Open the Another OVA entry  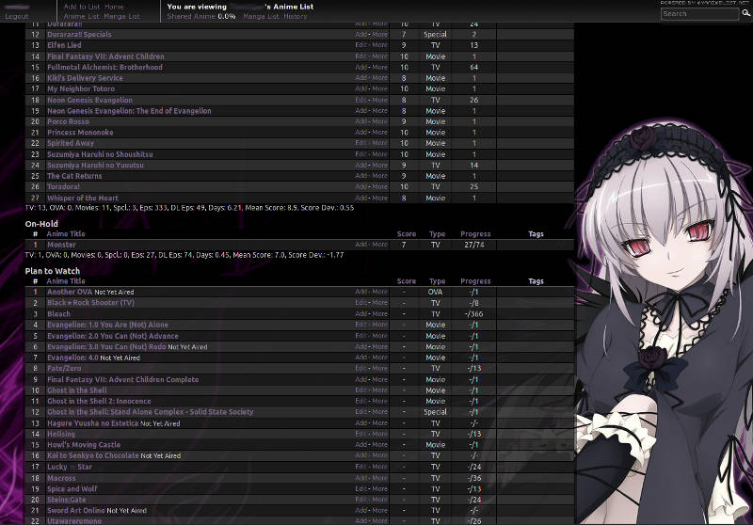point(70,292)
